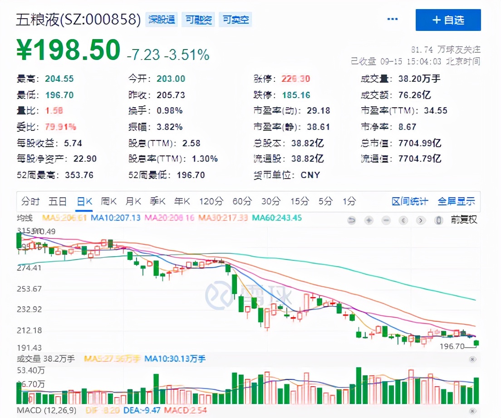Switch to the 15分 chart tab
This screenshot has height=418, width=501.
[300, 201]
